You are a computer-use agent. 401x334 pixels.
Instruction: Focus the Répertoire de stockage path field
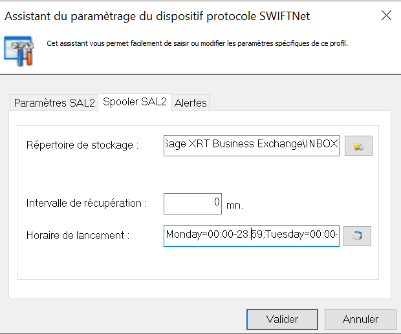tap(251, 145)
